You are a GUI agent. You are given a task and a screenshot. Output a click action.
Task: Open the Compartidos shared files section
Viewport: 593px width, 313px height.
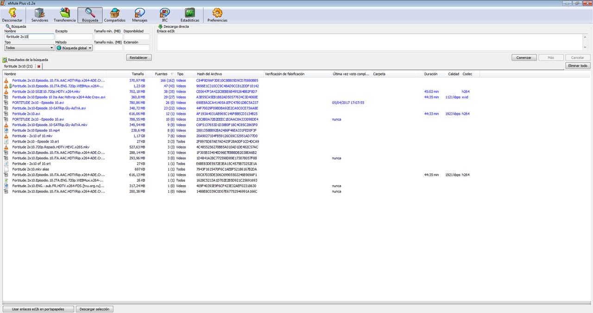pyautogui.click(x=114, y=15)
